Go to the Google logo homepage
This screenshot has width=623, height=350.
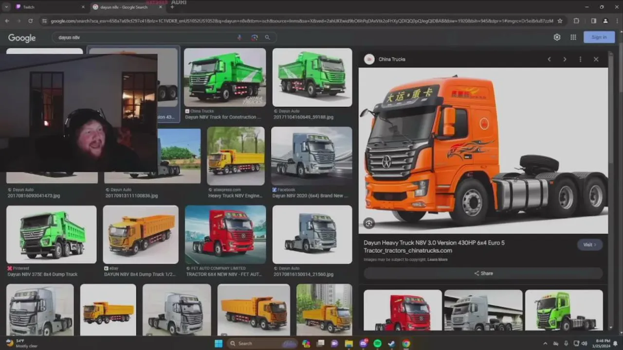(x=22, y=38)
